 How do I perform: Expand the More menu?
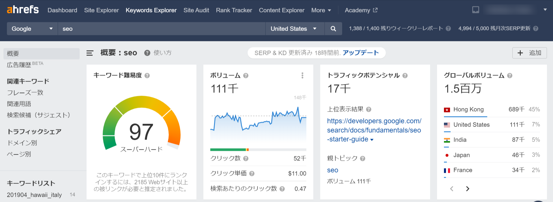tap(321, 10)
